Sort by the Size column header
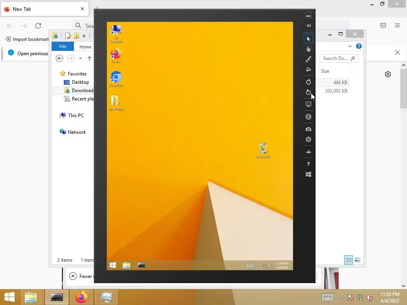Screen dimensions: 407x305 [334, 71]
